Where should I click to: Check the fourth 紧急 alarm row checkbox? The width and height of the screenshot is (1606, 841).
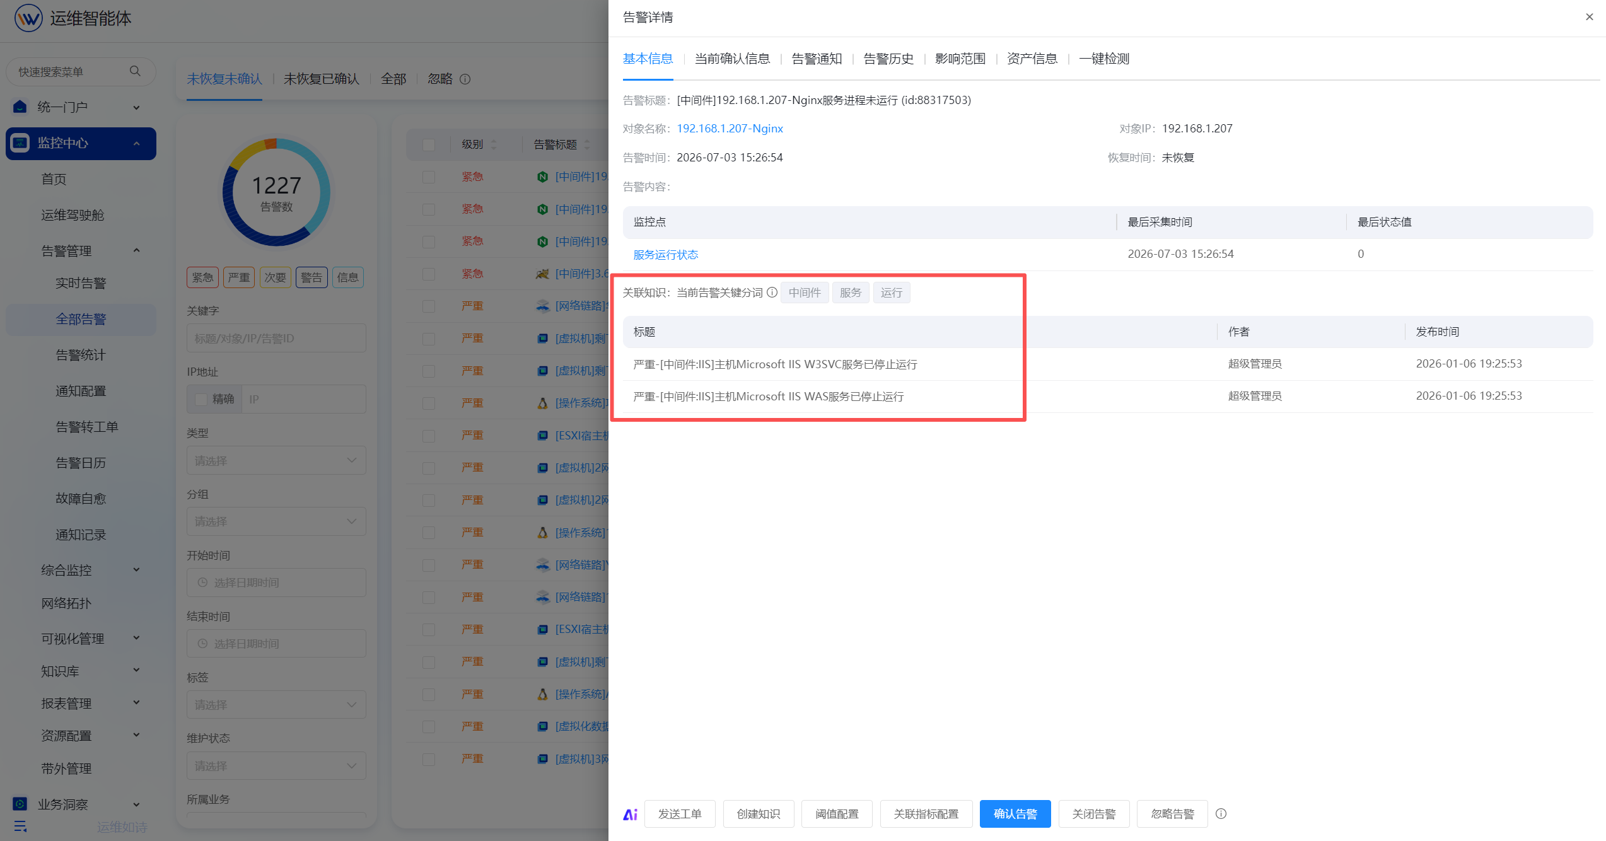click(429, 274)
